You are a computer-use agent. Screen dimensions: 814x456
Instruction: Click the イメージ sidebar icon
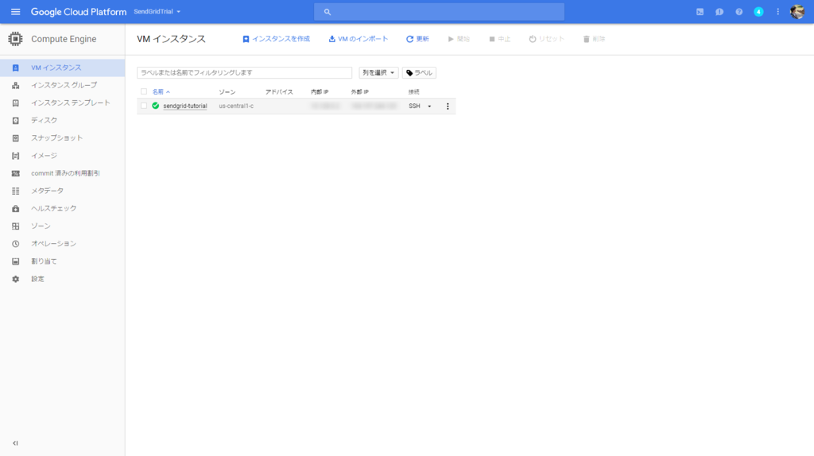[16, 156]
